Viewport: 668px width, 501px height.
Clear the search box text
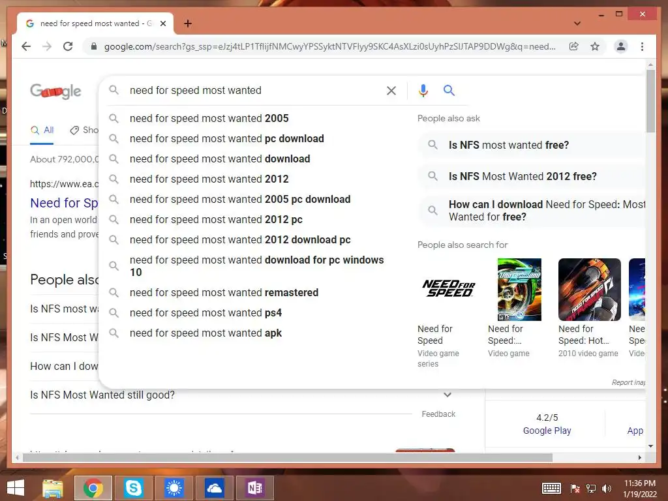pos(391,90)
